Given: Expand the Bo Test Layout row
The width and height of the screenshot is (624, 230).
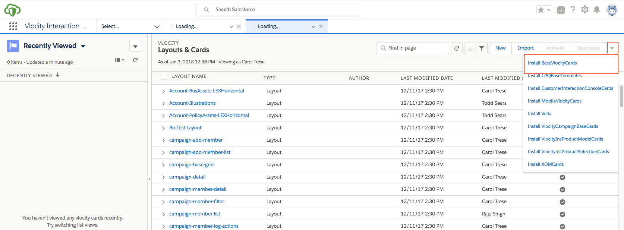Looking at the screenshot, I should pos(163,128).
